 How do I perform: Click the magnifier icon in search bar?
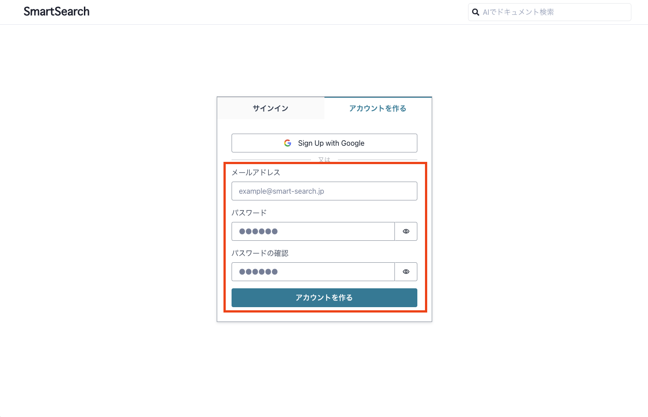(x=476, y=12)
